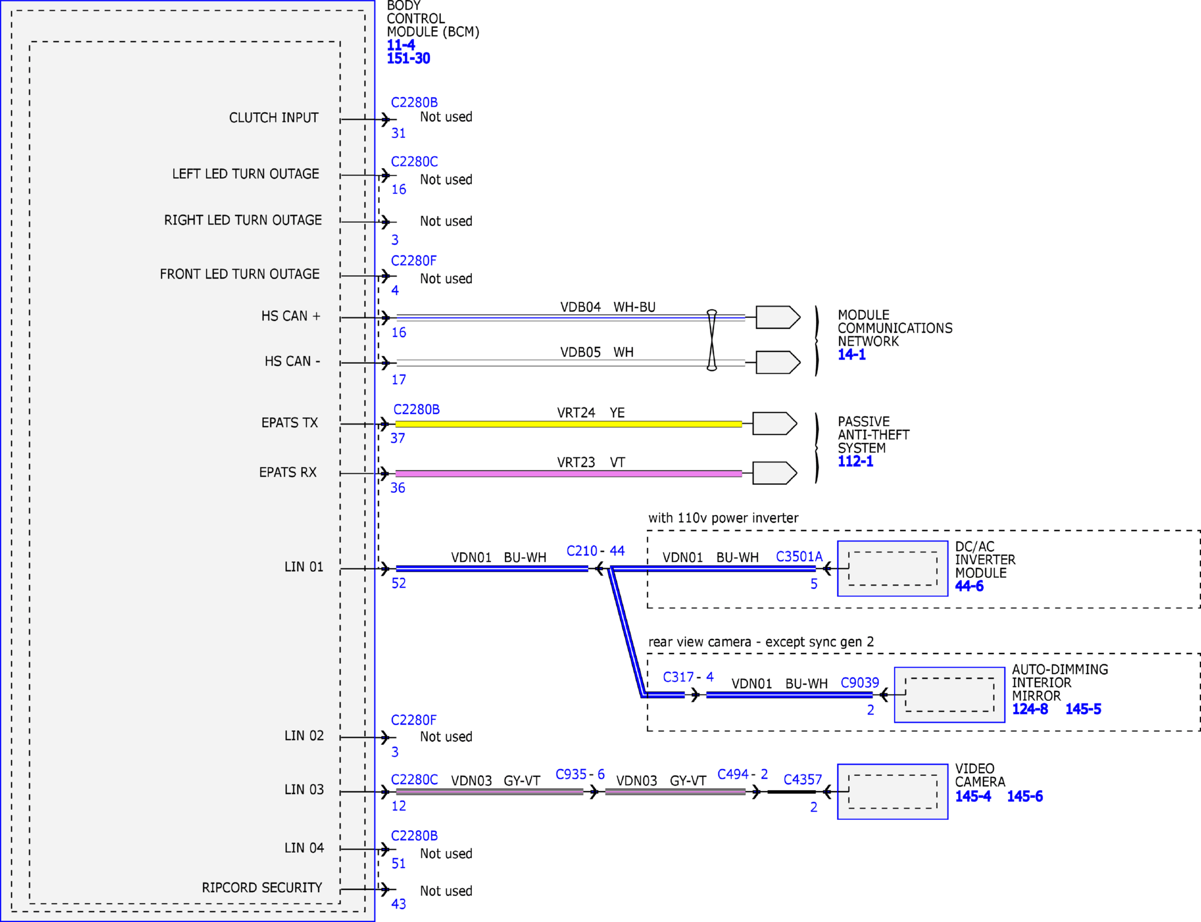The image size is (1201, 922).
Task: Click the HS CAN - off-page arrow symbol
Action: [x=778, y=363]
